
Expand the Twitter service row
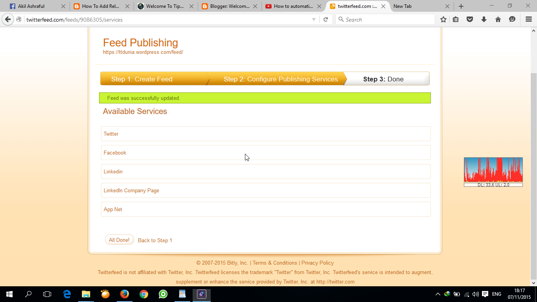(266, 134)
